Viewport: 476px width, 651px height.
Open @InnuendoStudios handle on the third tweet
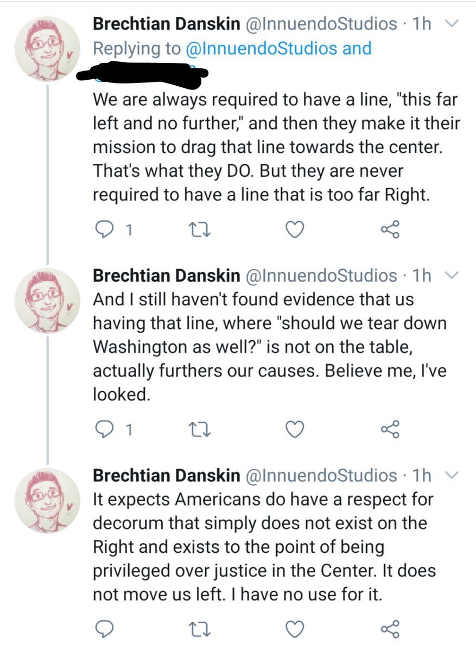pyautogui.click(x=321, y=475)
